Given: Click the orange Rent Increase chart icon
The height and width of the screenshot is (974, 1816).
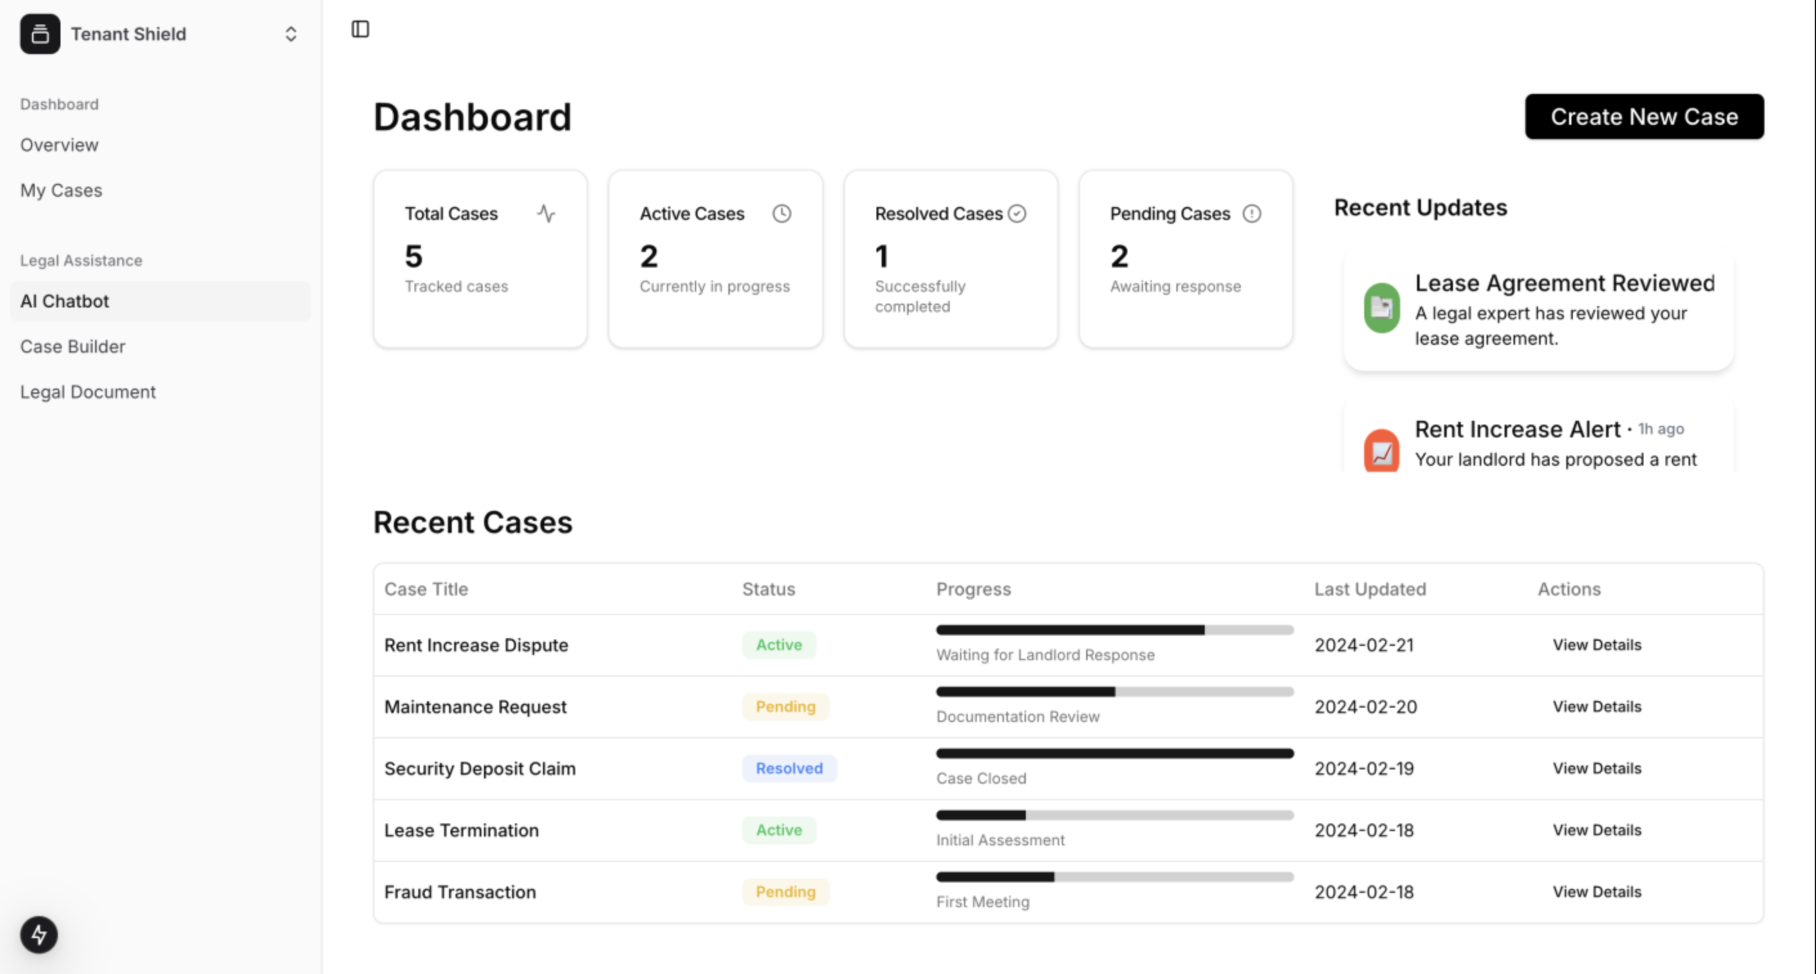Looking at the screenshot, I should [1381, 452].
